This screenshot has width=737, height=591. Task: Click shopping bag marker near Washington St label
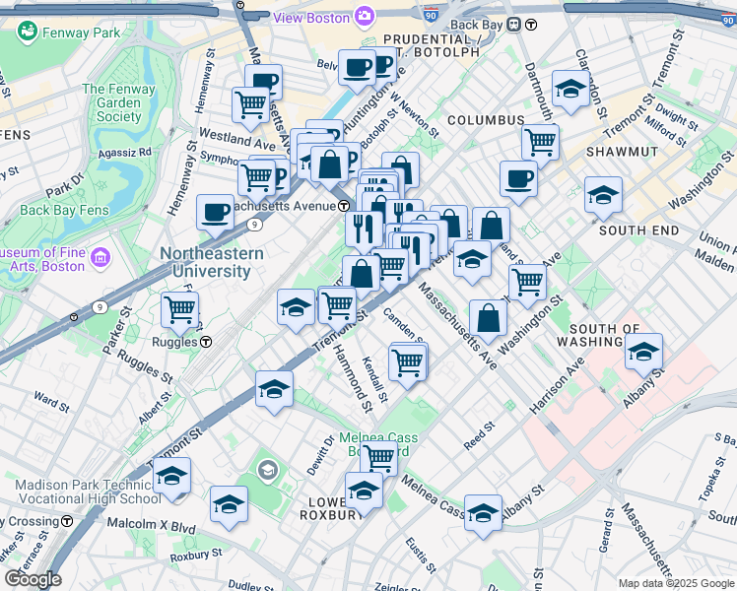[x=489, y=321]
